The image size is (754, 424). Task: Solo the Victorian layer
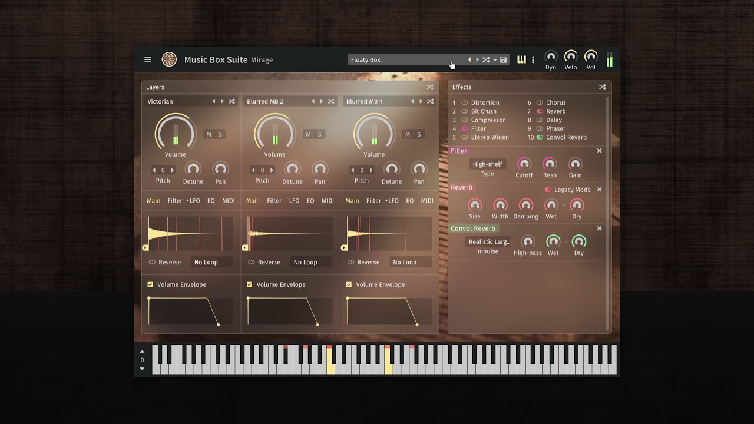click(220, 134)
